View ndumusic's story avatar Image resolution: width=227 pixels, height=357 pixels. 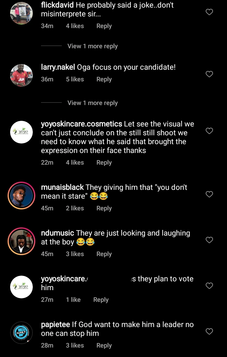(x=21, y=241)
